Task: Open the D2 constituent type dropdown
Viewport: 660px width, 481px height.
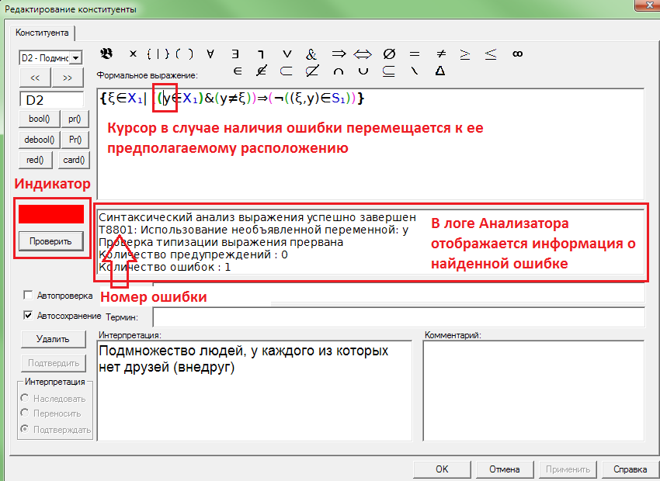Action: click(x=75, y=58)
